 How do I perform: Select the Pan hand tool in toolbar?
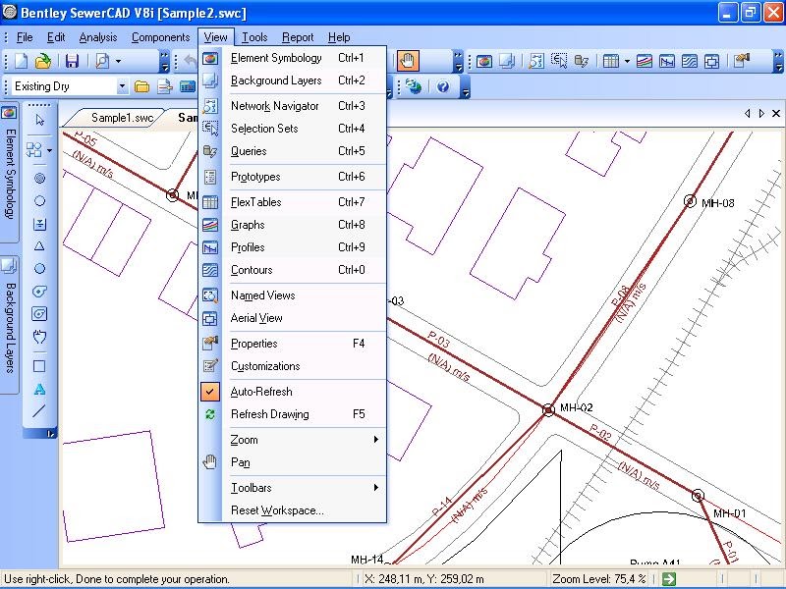(x=408, y=61)
